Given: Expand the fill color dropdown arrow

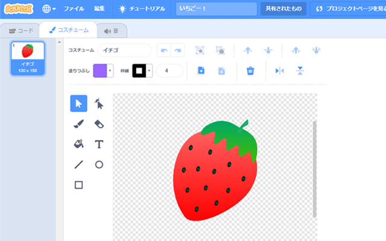Looking at the screenshot, I should click(110, 71).
